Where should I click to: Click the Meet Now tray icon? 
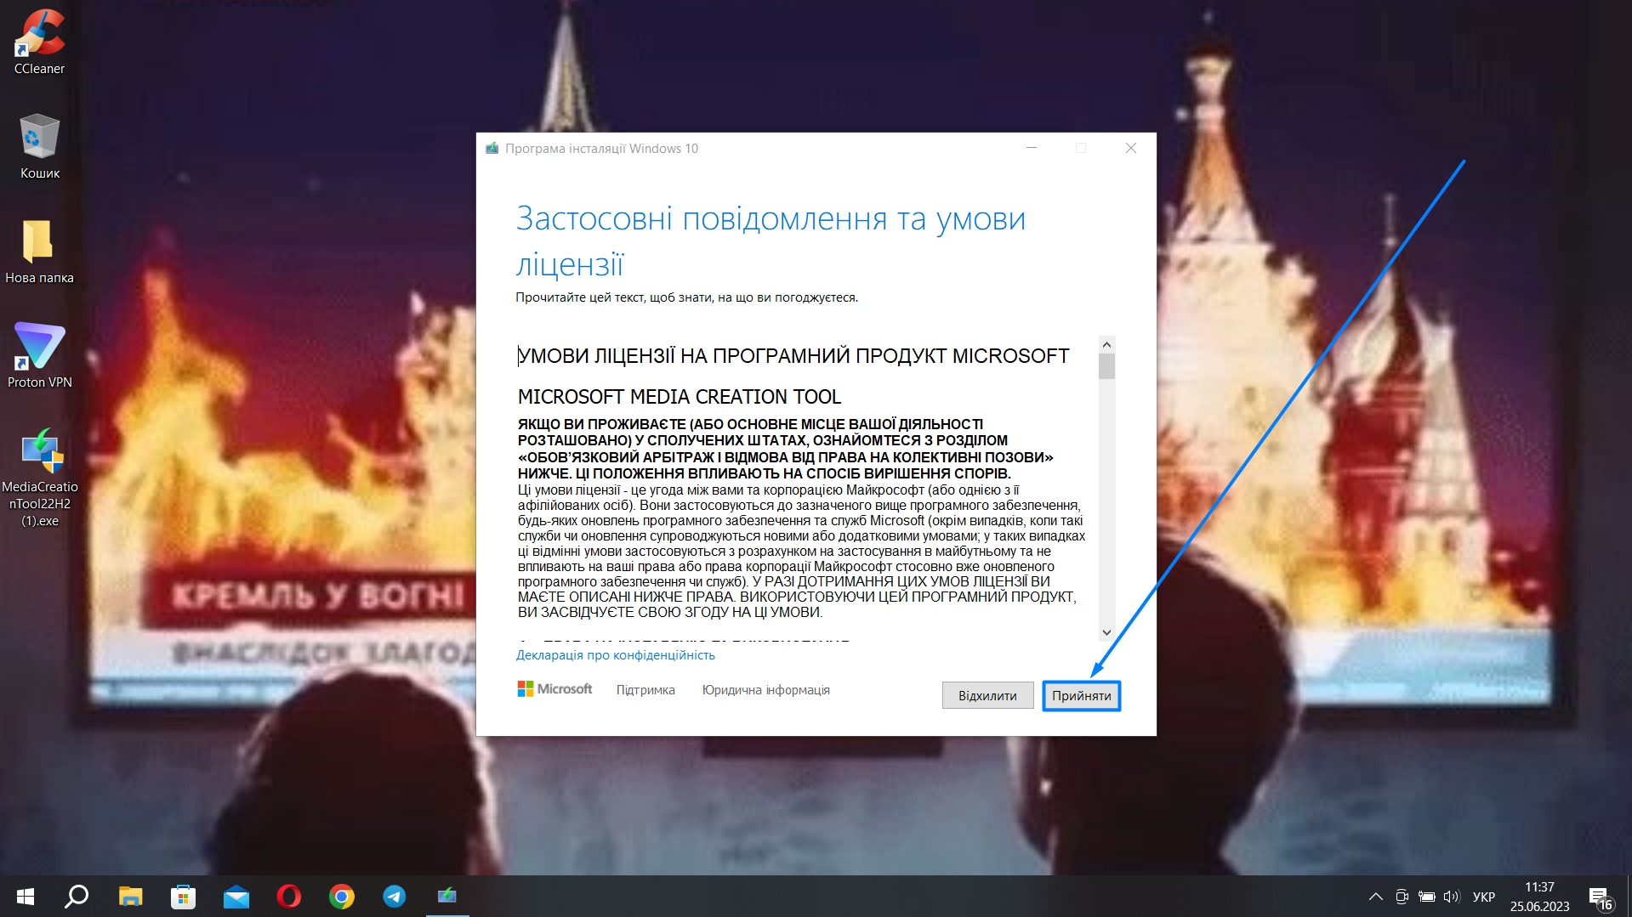[x=1402, y=897]
